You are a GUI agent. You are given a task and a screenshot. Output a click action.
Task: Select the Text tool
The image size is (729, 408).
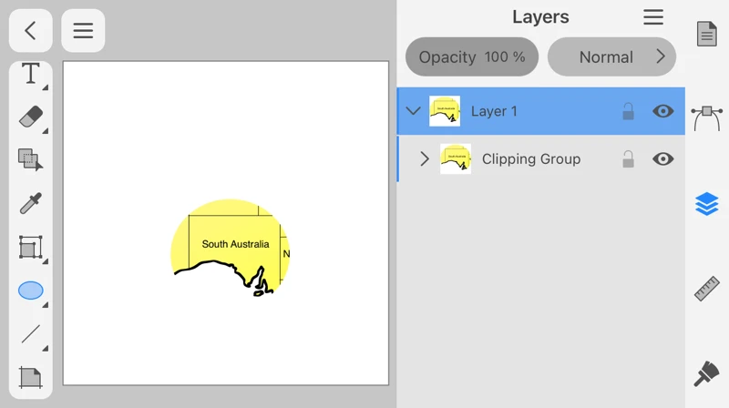pos(30,75)
